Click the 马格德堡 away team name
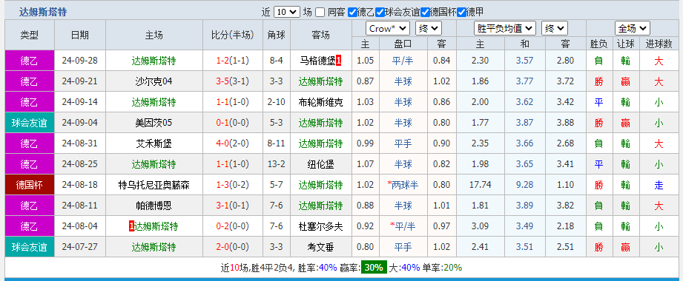This screenshot has width=683, height=281. point(317,61)
